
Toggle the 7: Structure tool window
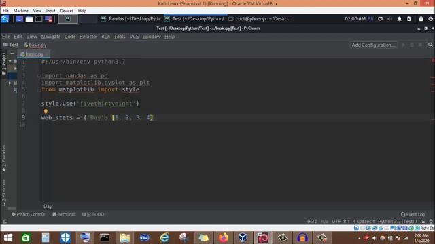pyautogui.click(x=3, y=192)
